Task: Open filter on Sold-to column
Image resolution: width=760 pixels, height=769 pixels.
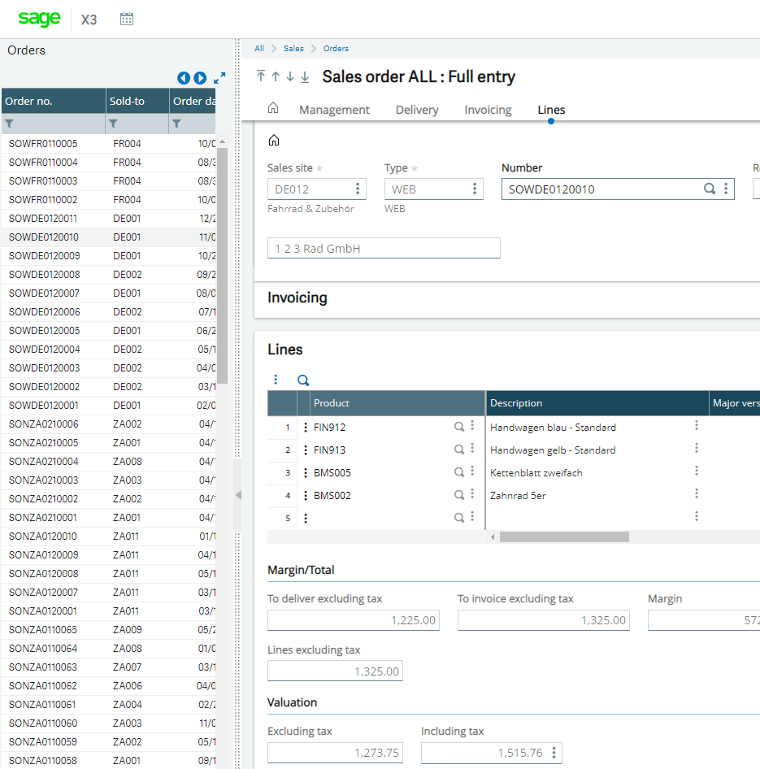Action: coord(114,124)
